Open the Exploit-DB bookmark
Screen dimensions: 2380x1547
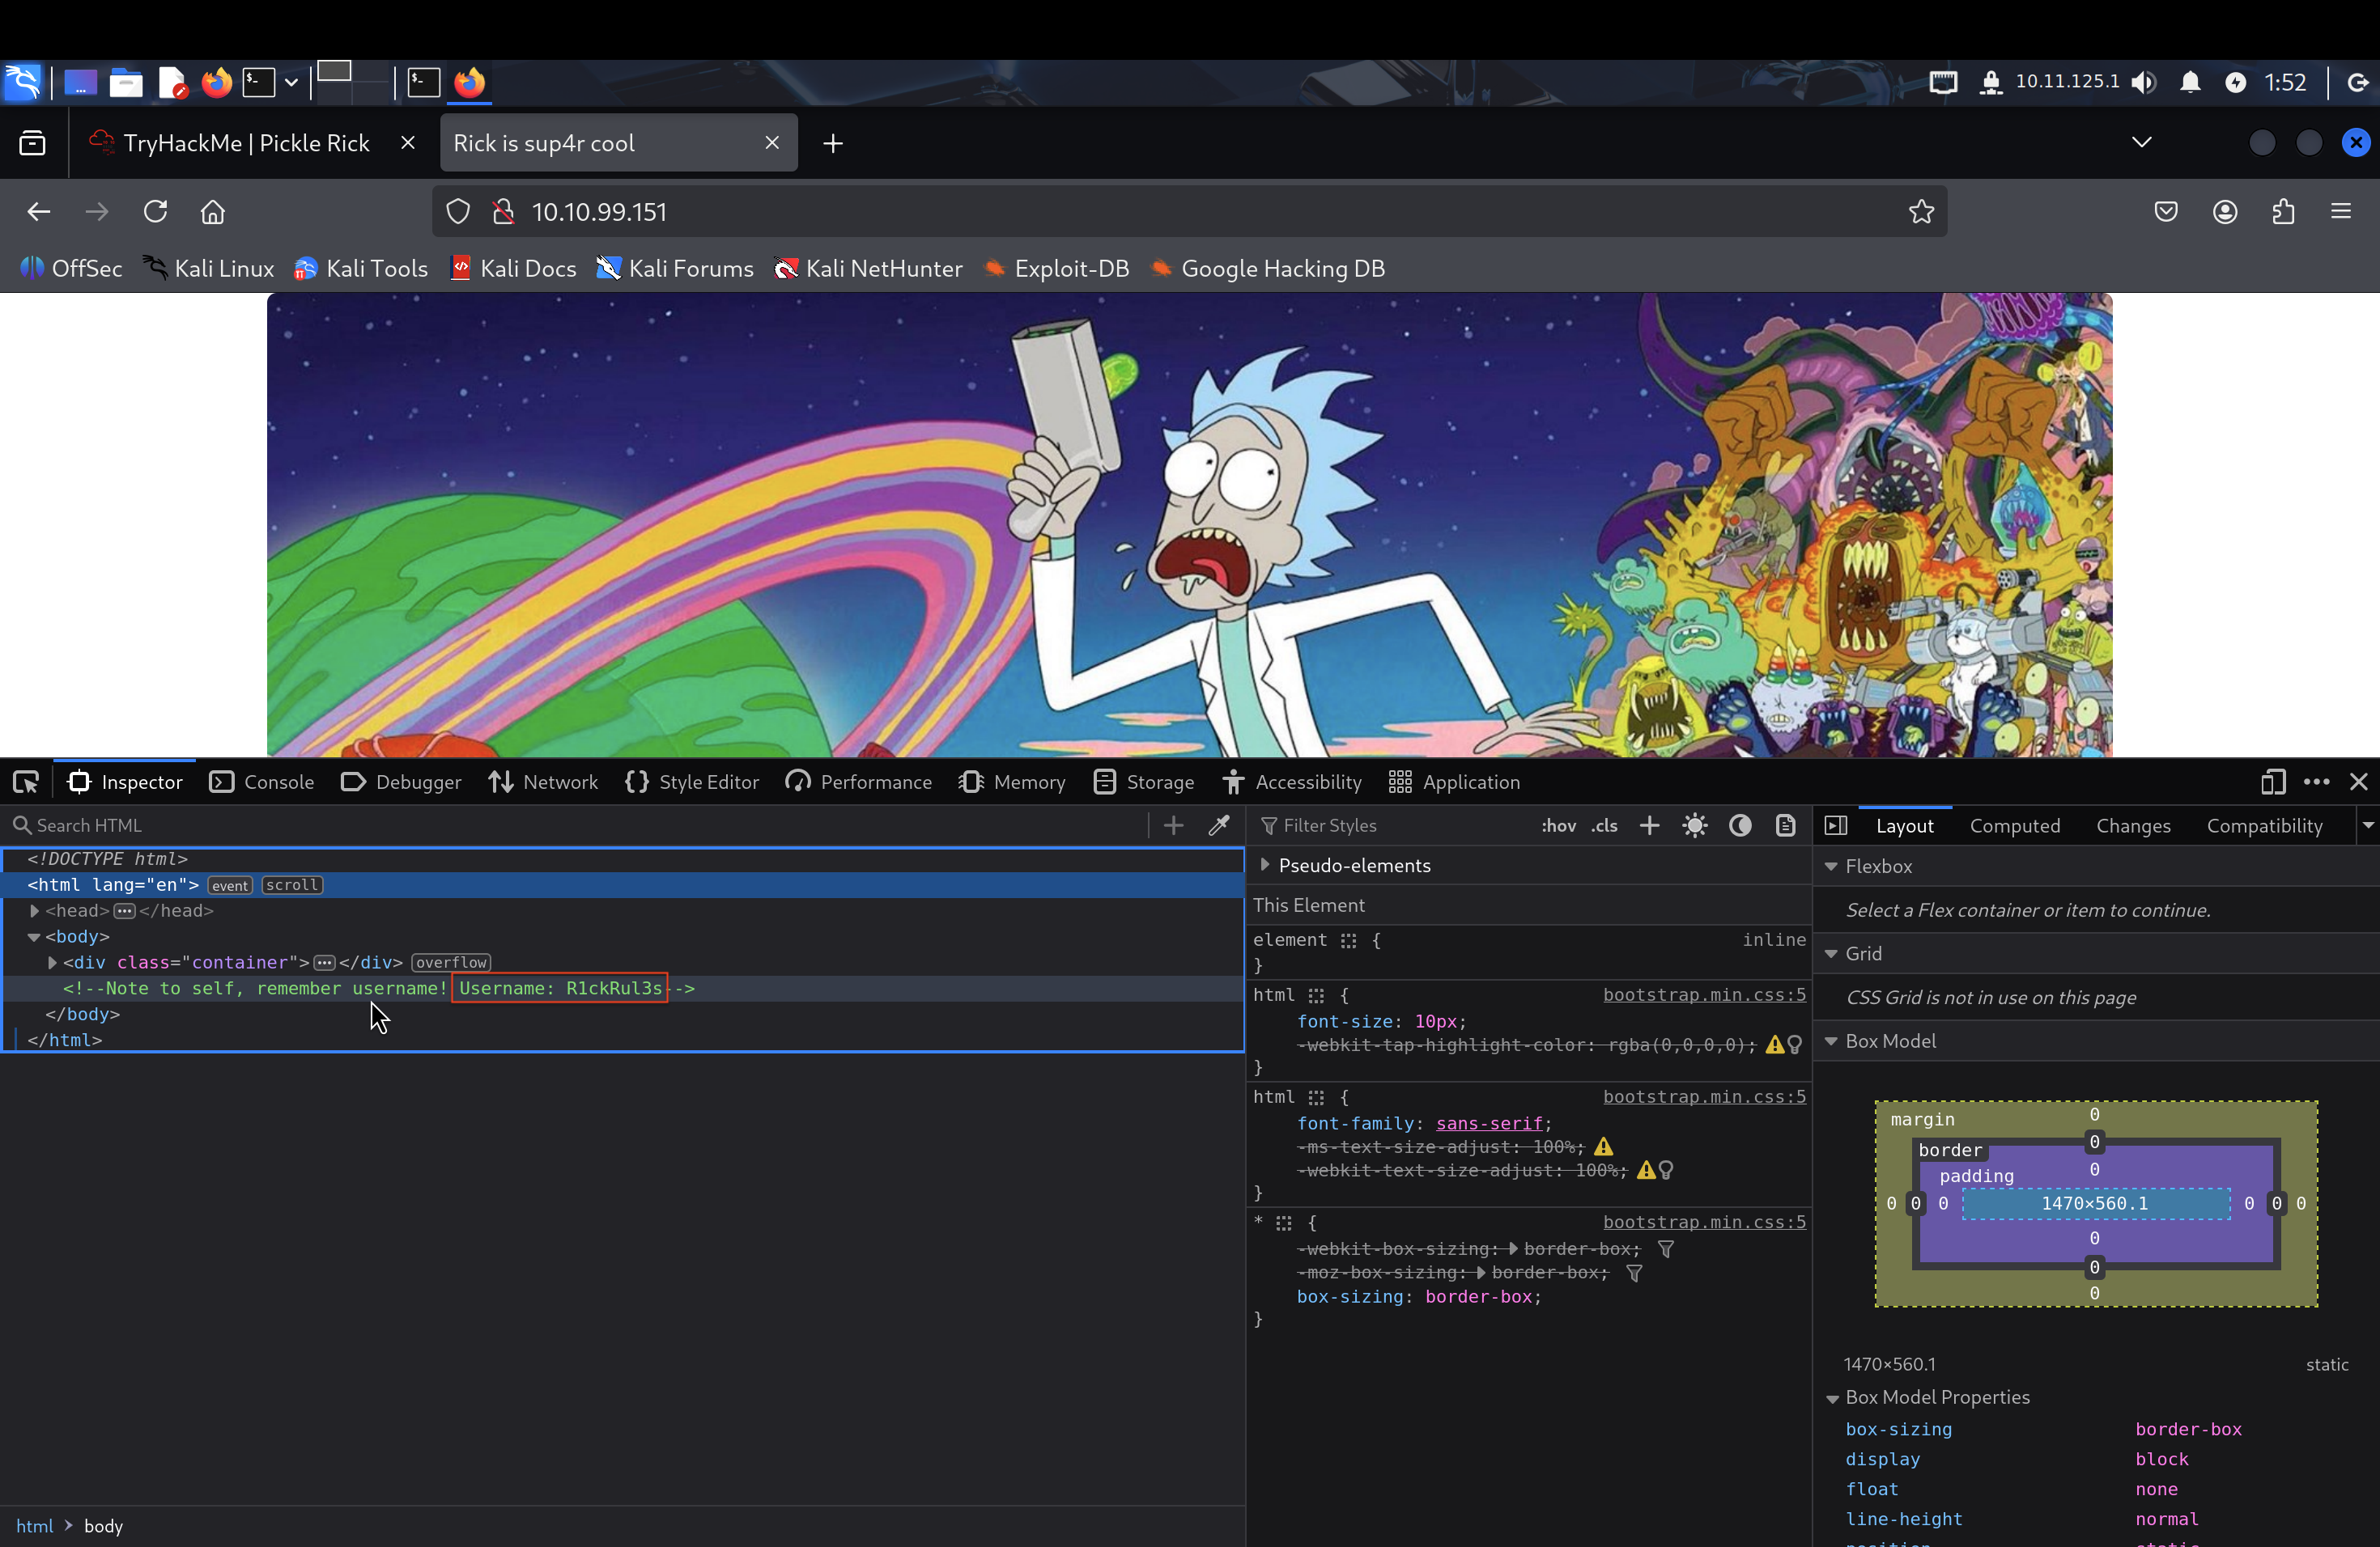(1057, 269)
